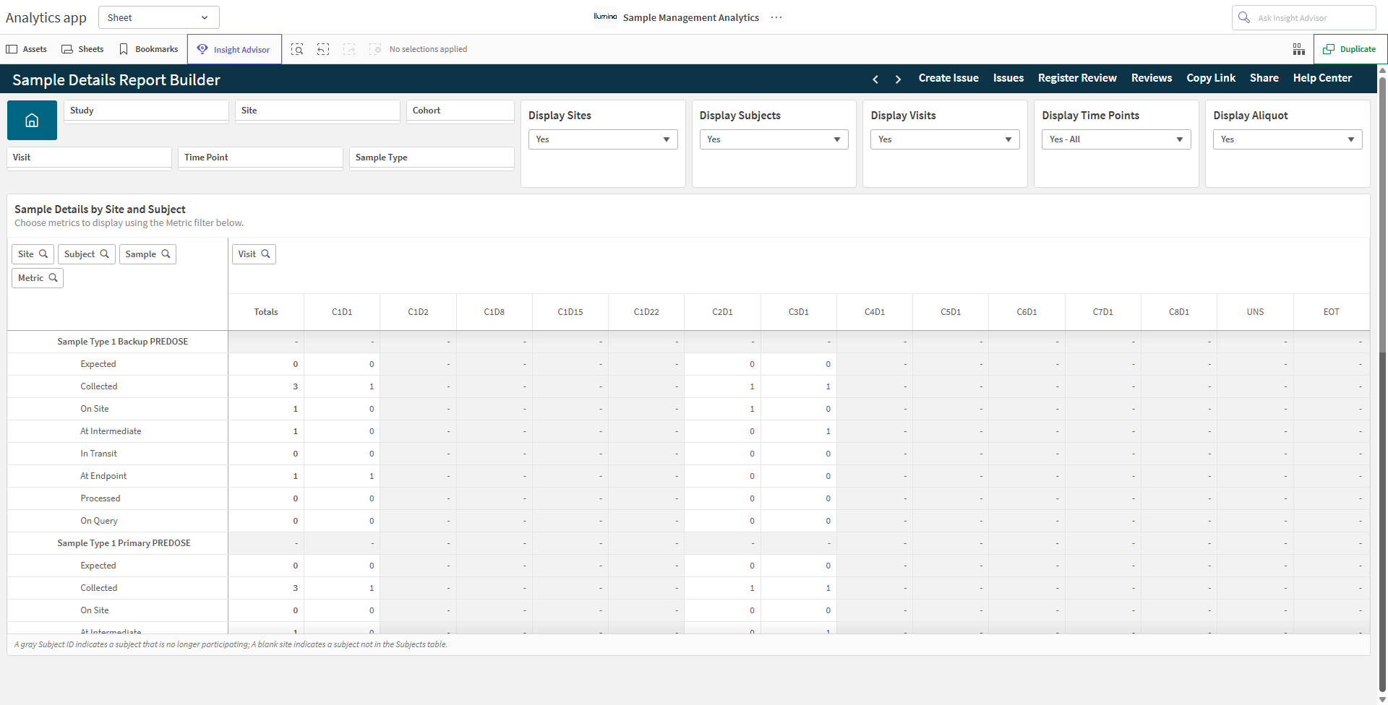Click the scroll down arrow at bottom right
The width and height of the screenshot is (1388, 705).
1382,699
